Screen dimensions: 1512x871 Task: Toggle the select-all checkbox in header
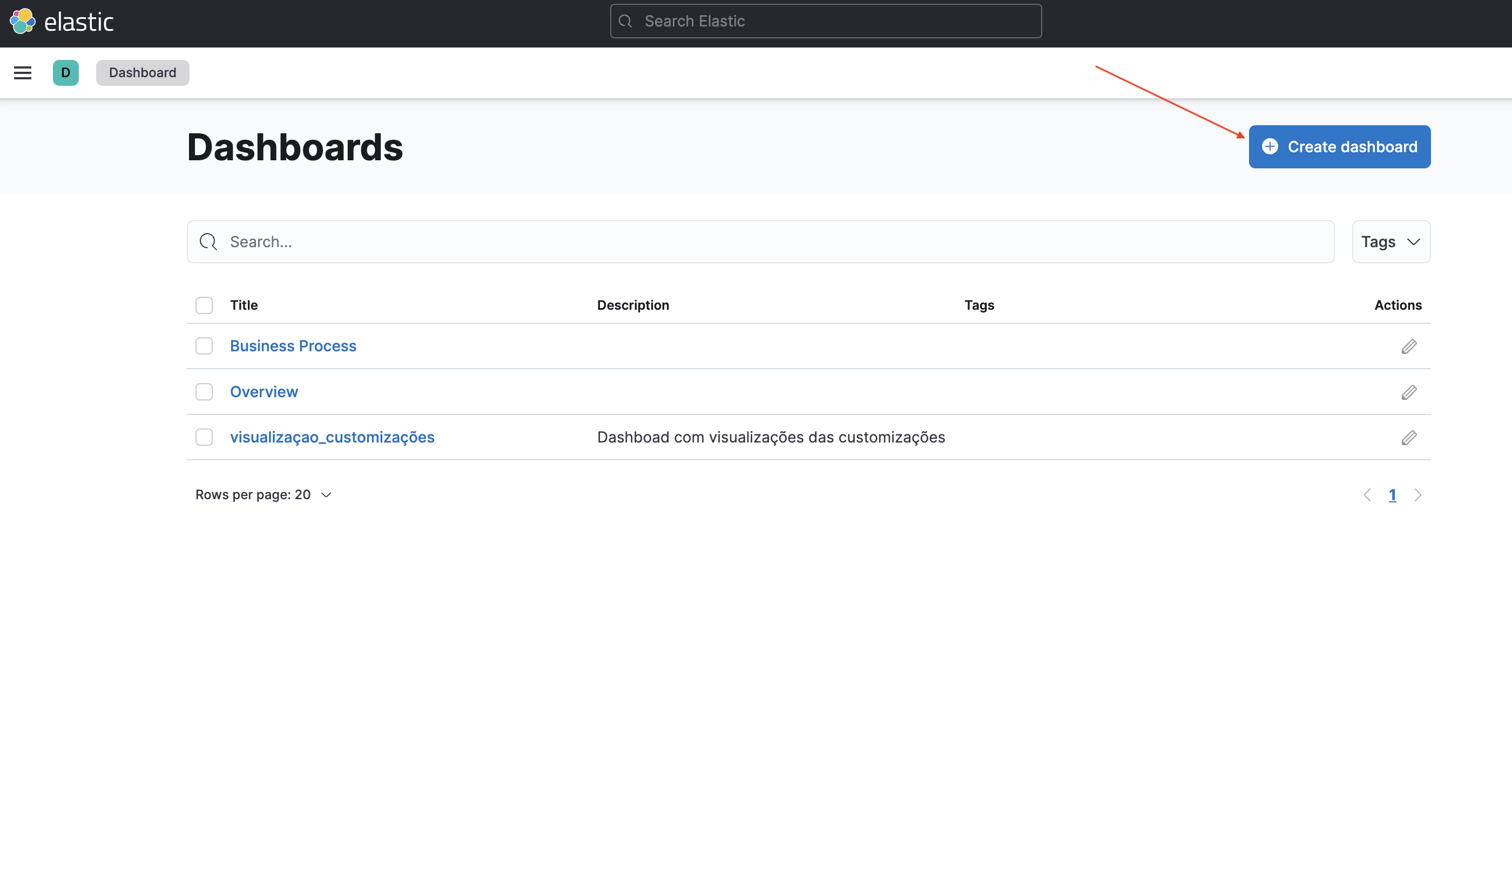[204, 305]
